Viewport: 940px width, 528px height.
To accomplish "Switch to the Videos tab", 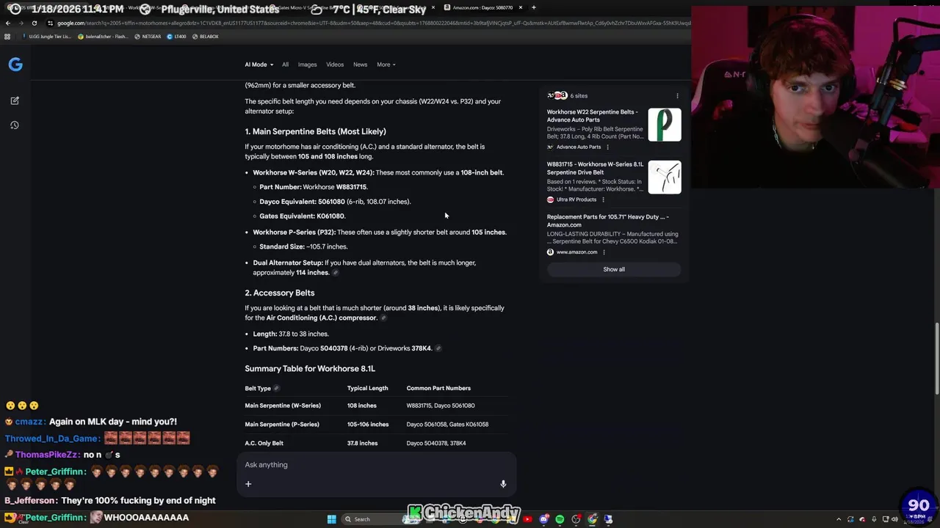I will (335, 65).
